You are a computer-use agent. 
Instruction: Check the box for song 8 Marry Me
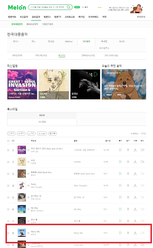click(x=8, y=233)
